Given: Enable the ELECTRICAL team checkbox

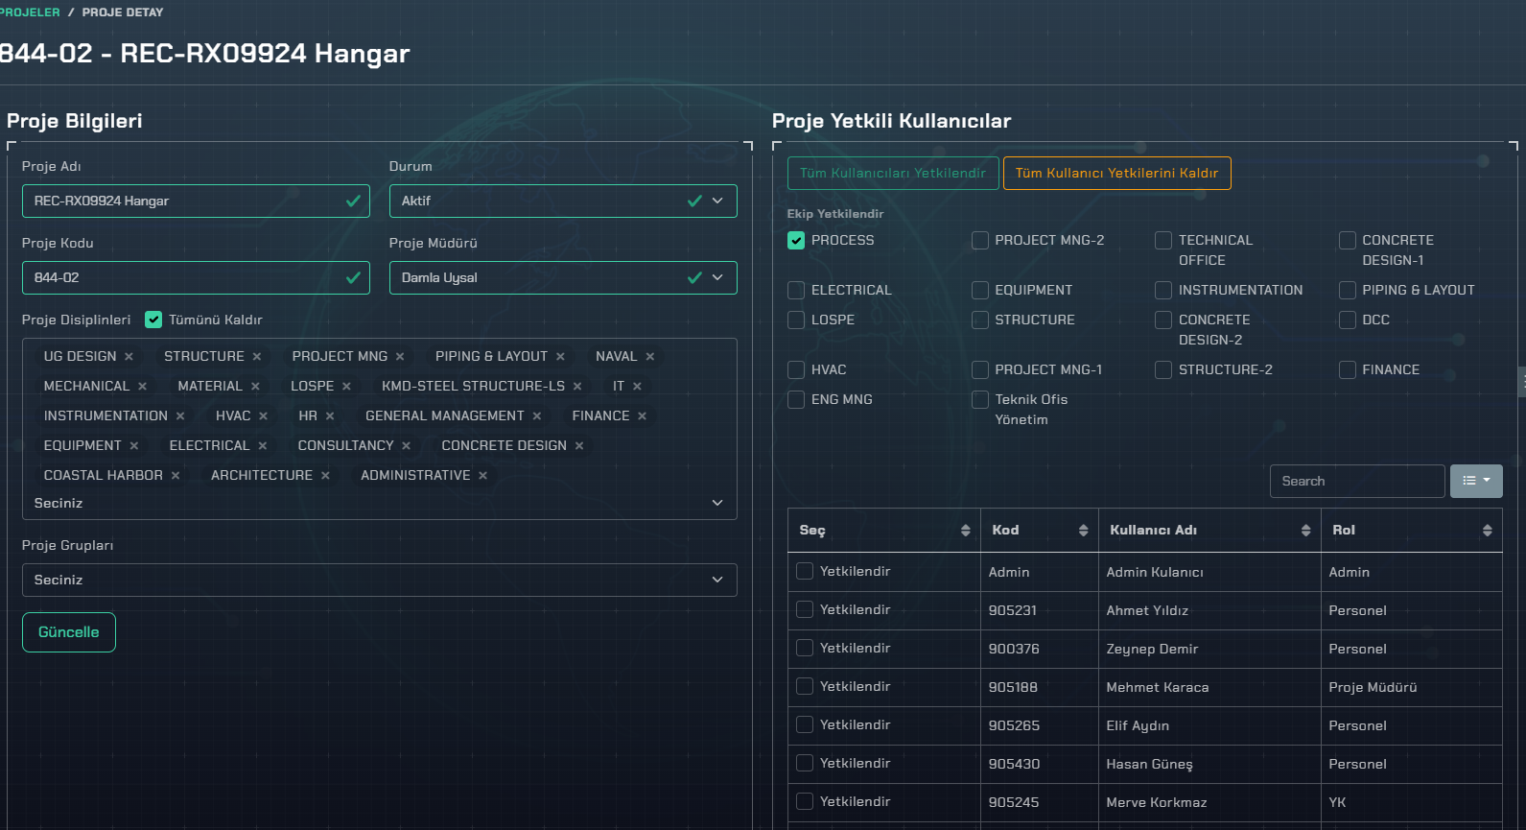Looking at the screenshot, I should tap(796, 291).
